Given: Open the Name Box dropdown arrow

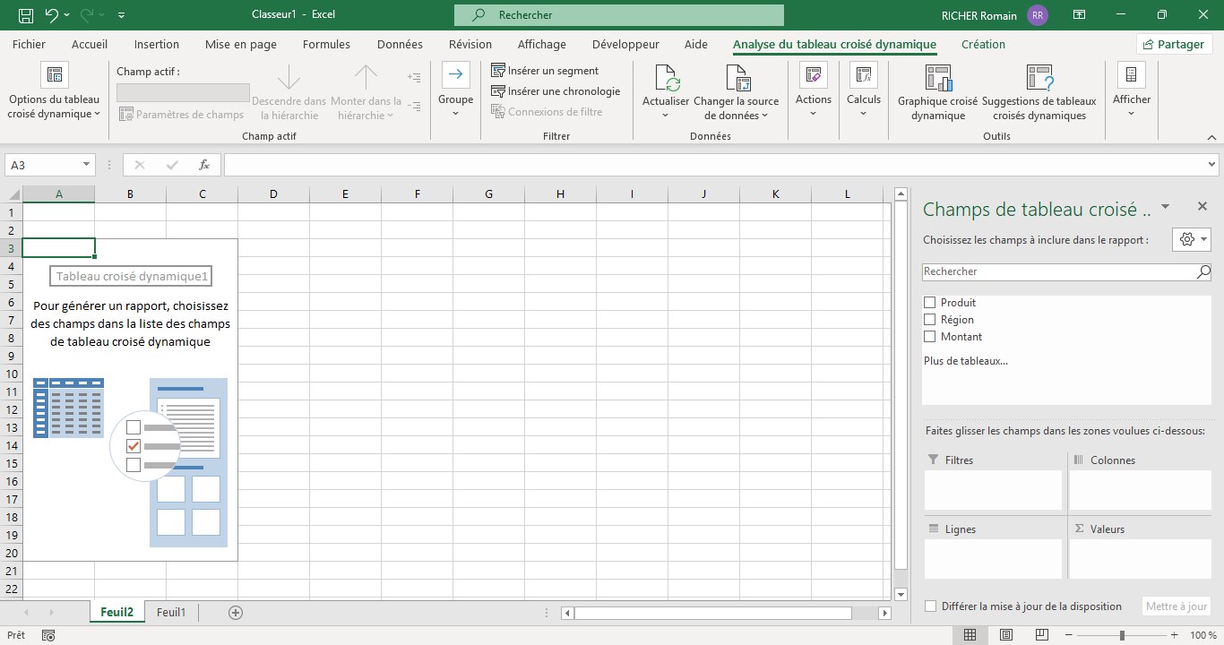Looking at the screenshot, I should [87, 165].
